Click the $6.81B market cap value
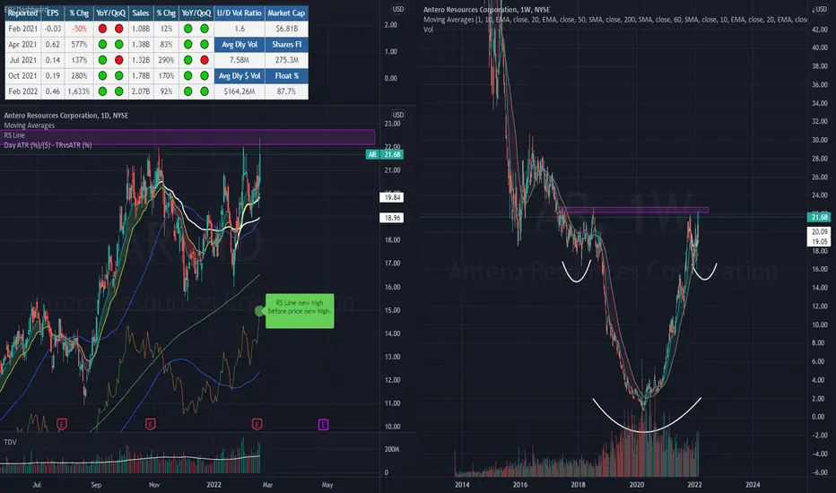This screenshot has height=493, width=836. [286, 29]
